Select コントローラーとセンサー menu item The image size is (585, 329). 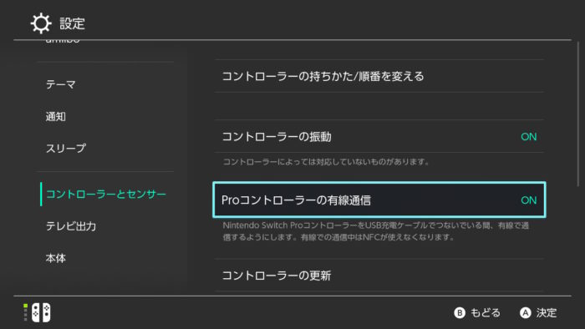106,194
